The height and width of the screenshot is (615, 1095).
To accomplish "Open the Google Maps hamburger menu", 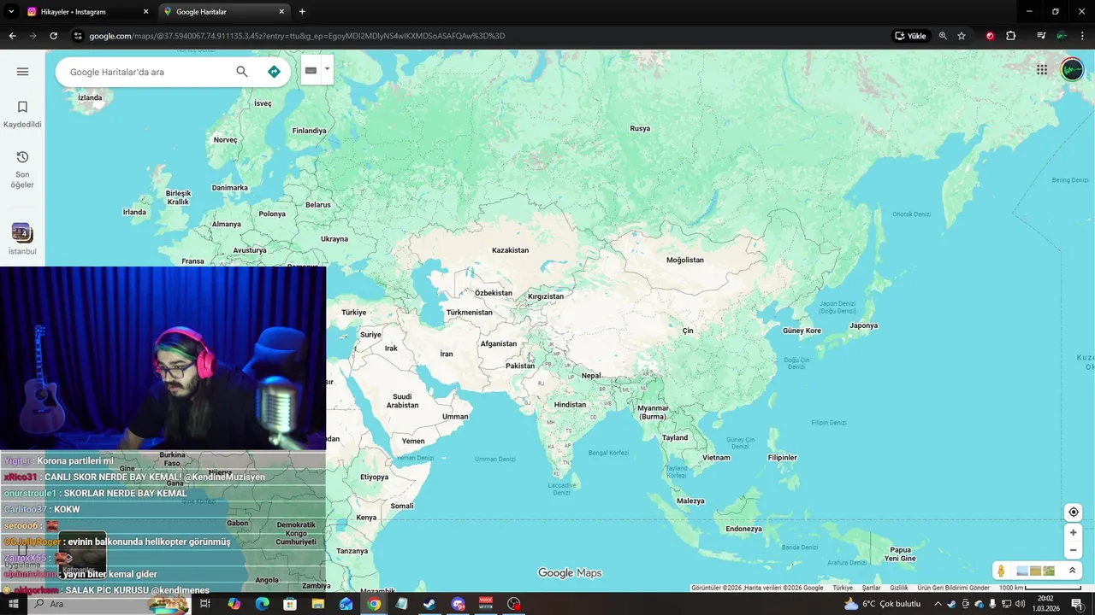I will tap(22, 72).
